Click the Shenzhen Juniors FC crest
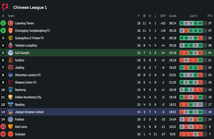214x139 pixels. tap(10, 75)
